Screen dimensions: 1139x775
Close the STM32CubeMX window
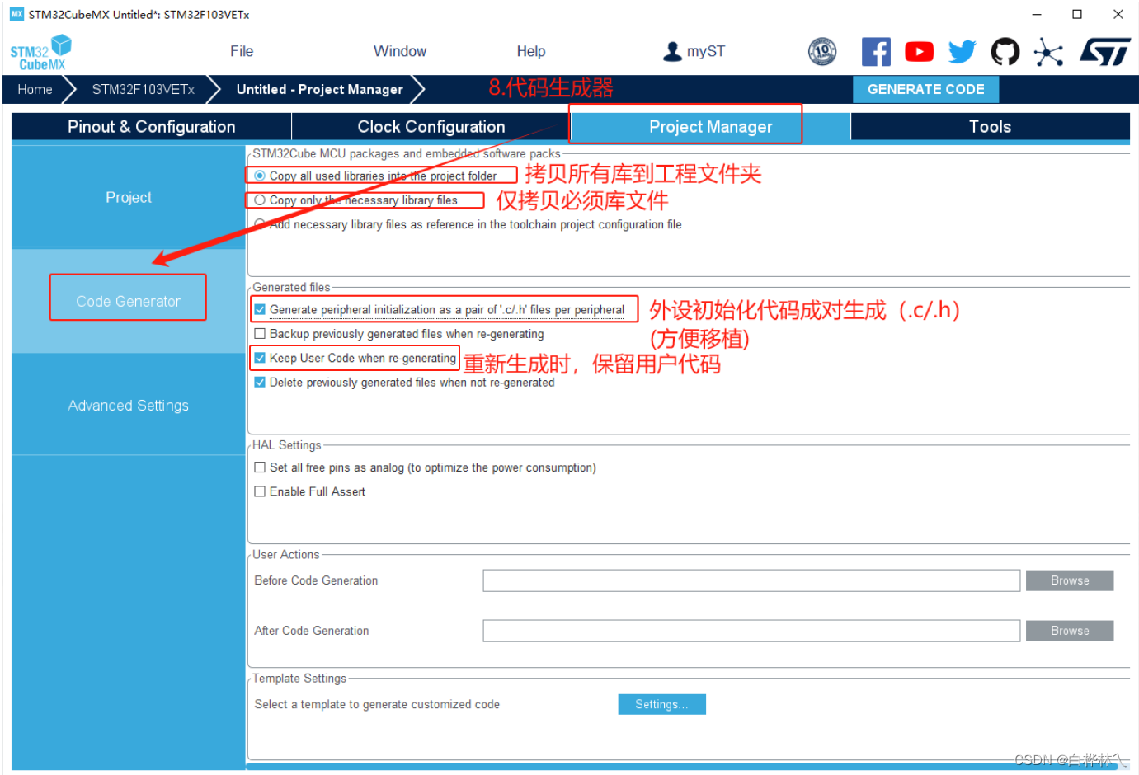pos(1118,14)
